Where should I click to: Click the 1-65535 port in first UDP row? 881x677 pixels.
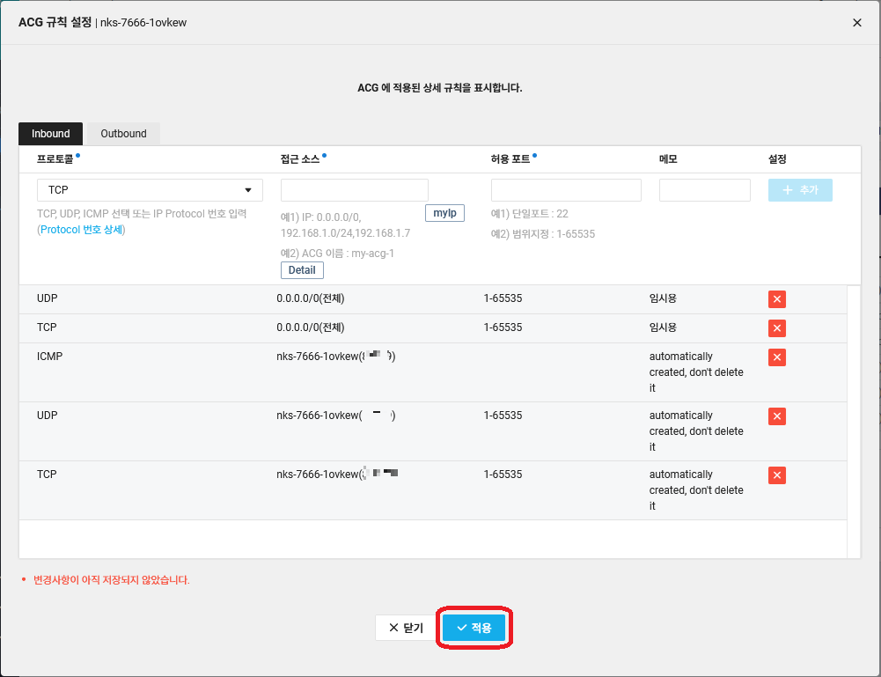pos(503,298)
